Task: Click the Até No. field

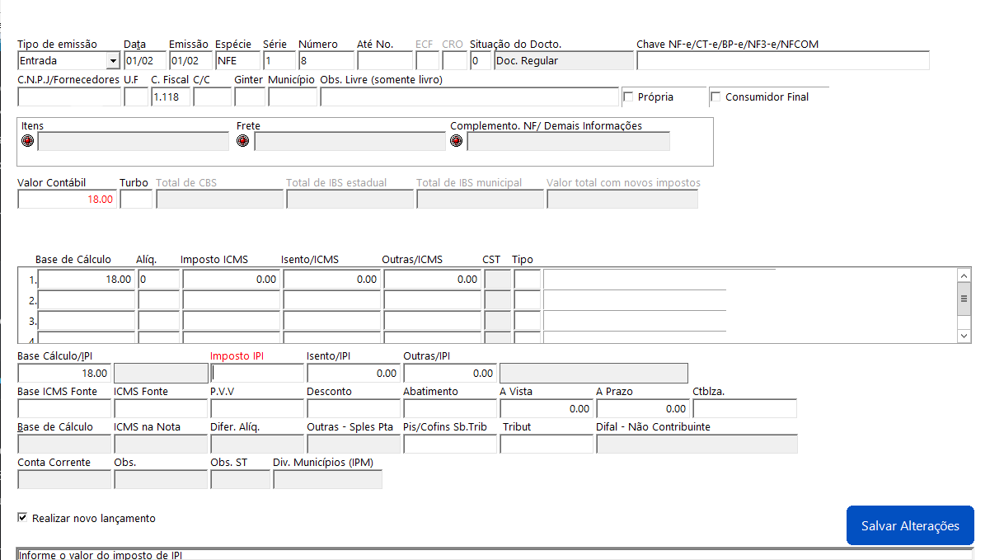Action: click(385, 60)
